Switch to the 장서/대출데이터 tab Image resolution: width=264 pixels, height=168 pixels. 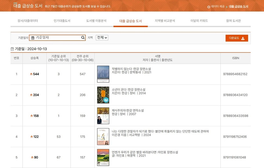pos(28,21)
